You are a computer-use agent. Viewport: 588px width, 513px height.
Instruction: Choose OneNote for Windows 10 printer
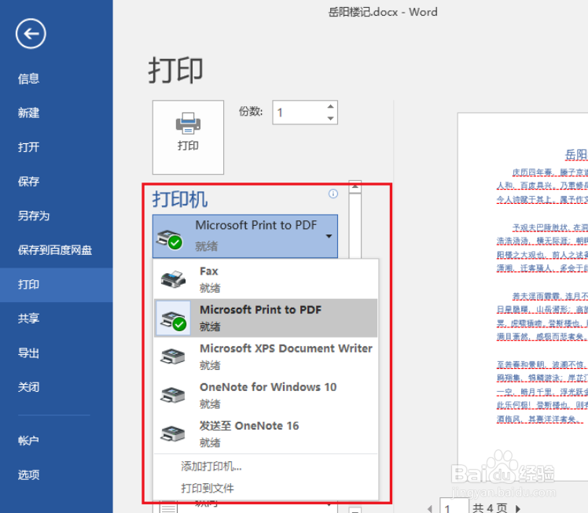click(266, 395)
